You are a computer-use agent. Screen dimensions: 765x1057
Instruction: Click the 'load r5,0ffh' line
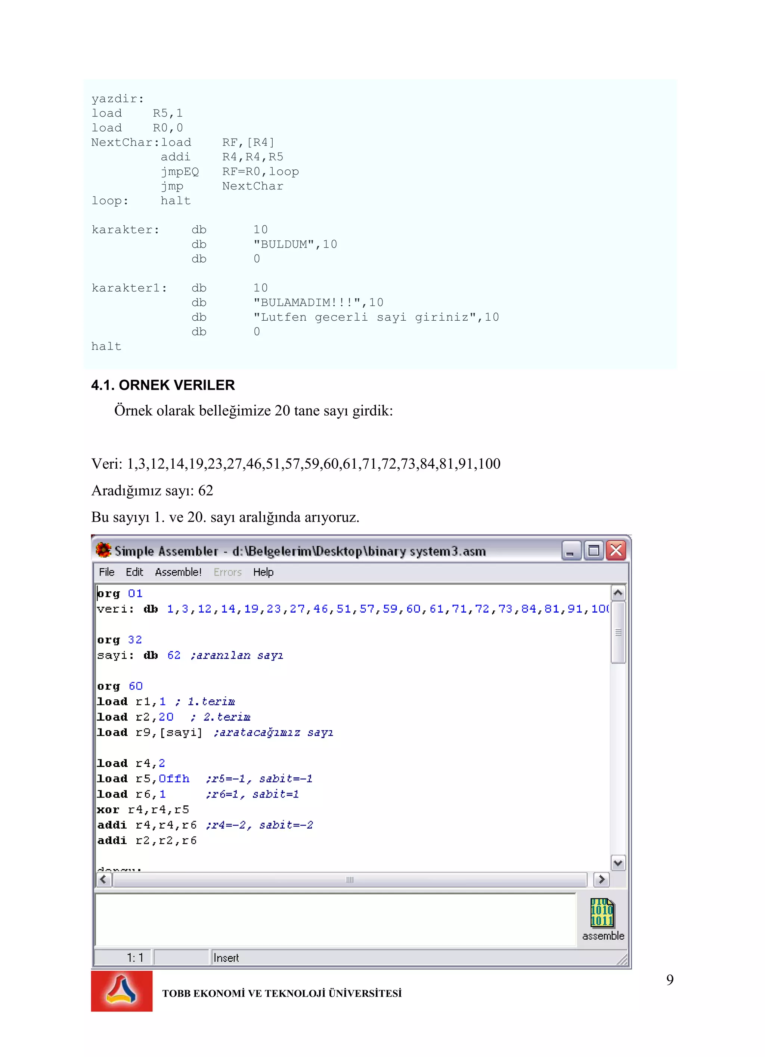click(x=205, y=778)
